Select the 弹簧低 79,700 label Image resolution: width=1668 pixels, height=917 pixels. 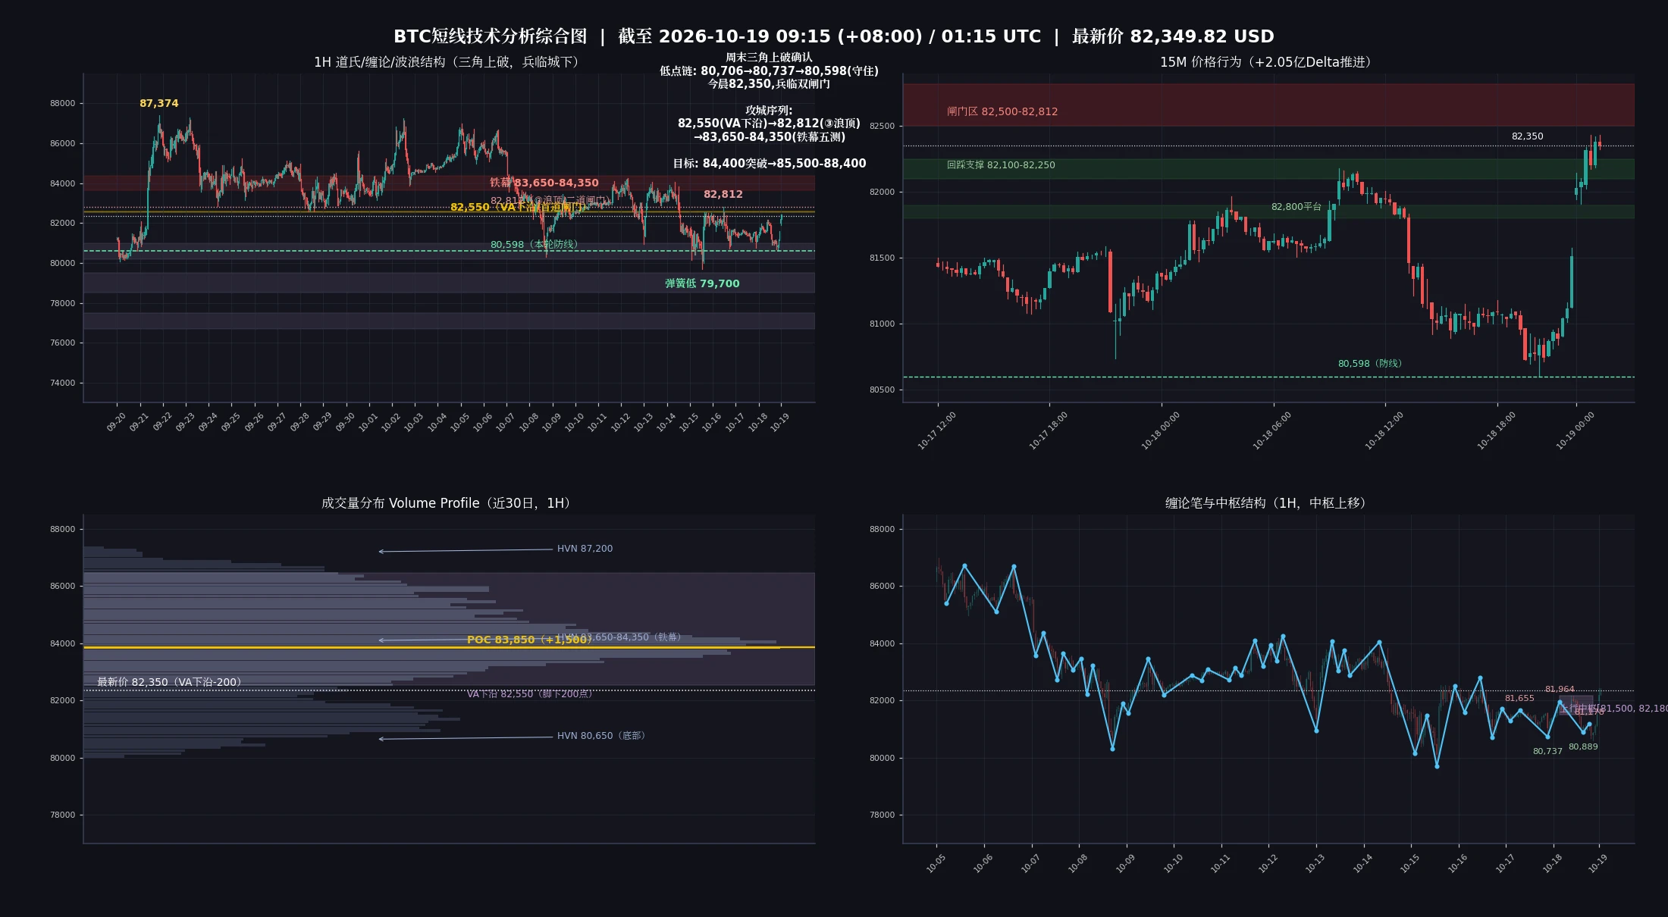coord(702,283)
